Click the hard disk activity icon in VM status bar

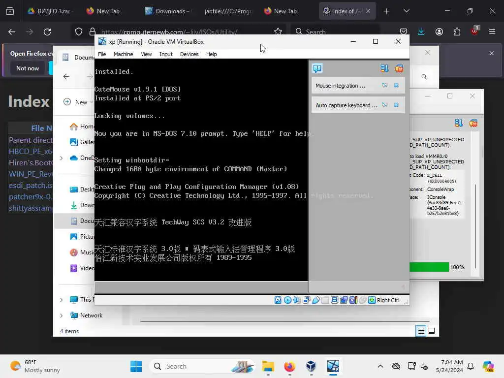(x=278, y=300)
